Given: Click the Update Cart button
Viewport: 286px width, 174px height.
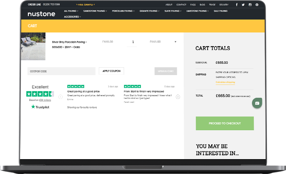Looking at the screenshot, I should (166, 71).
